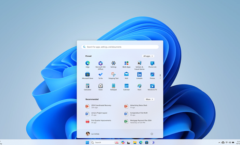Viewport: 240px width, 145px height.
Task: Open Solitaire & Casual Games
Action: click(x=139, y=64)
